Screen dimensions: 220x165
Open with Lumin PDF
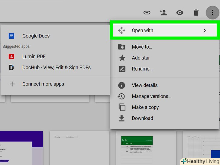[55, 57]
